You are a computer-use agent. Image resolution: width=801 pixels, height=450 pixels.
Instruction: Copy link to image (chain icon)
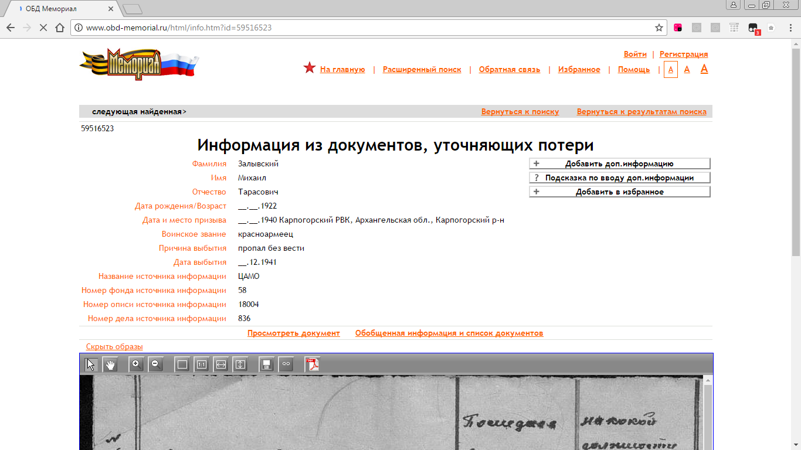click(286, 364)
